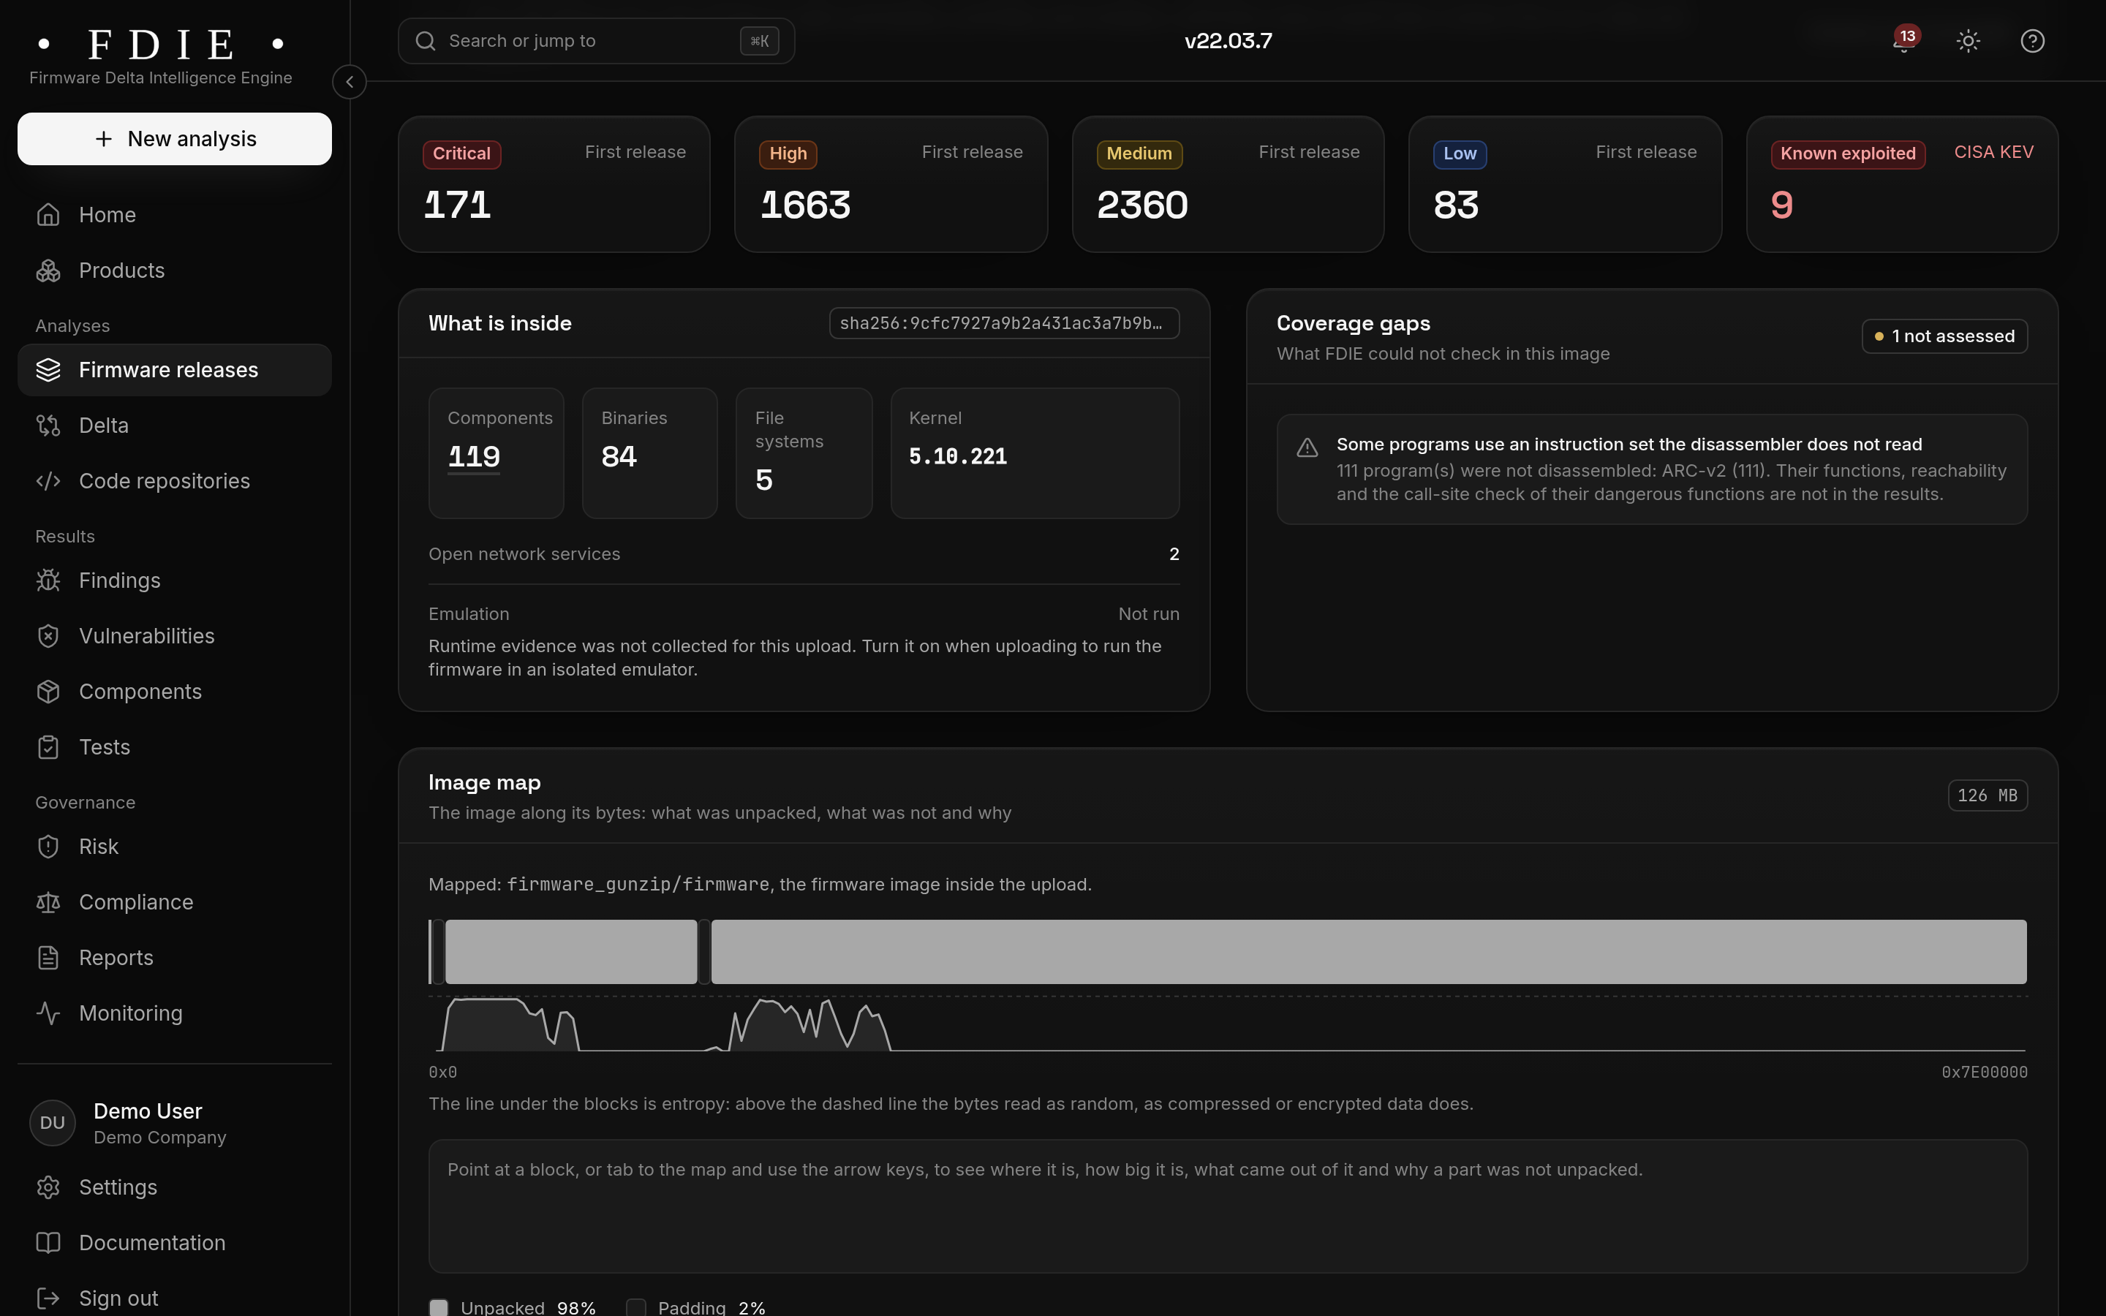The height and width of the screenshot is (1316, 2106).
Task: Open the Known exploited card showing 9
Action: point(1901,184)
